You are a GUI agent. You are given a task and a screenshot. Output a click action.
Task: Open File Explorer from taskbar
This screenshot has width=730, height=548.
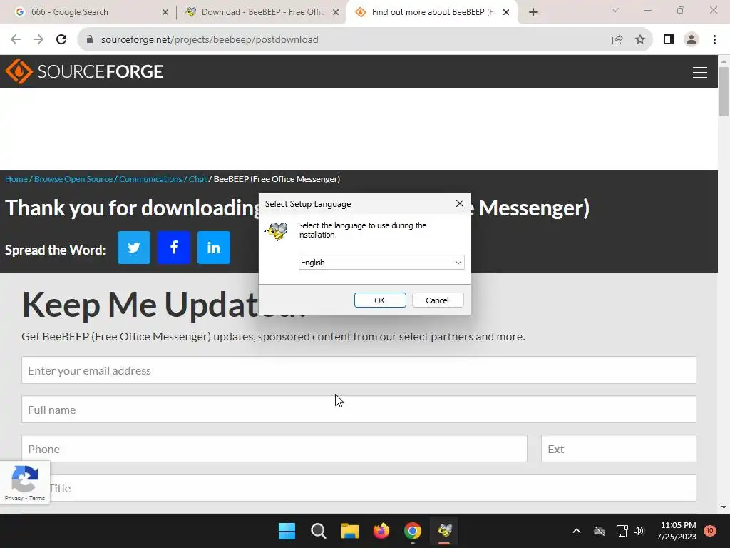349,531
